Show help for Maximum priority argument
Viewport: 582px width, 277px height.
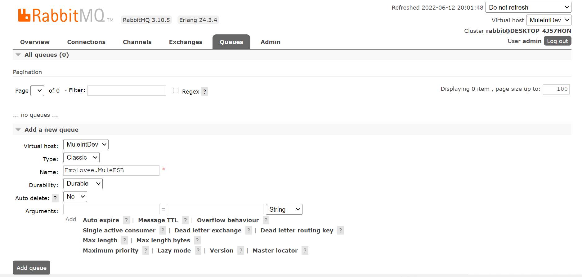(146, 250)
